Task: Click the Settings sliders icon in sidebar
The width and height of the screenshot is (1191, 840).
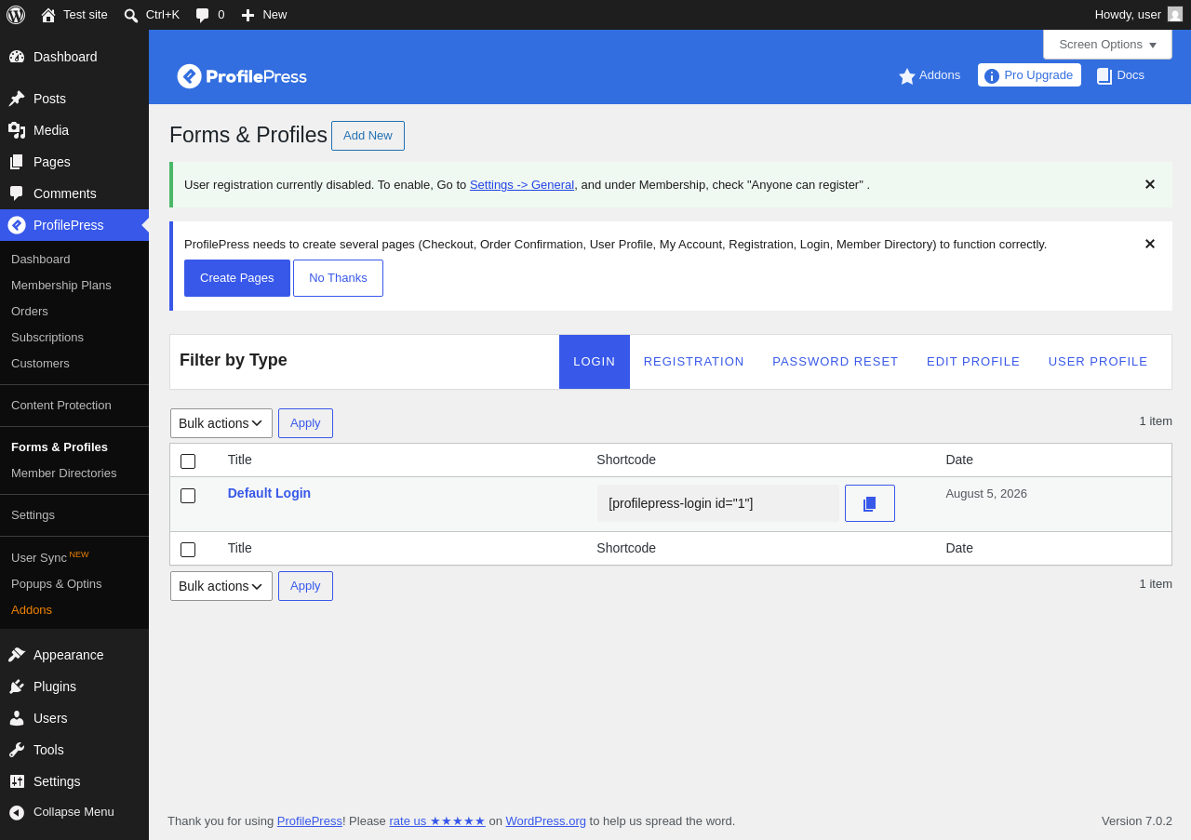Action: 17,781
